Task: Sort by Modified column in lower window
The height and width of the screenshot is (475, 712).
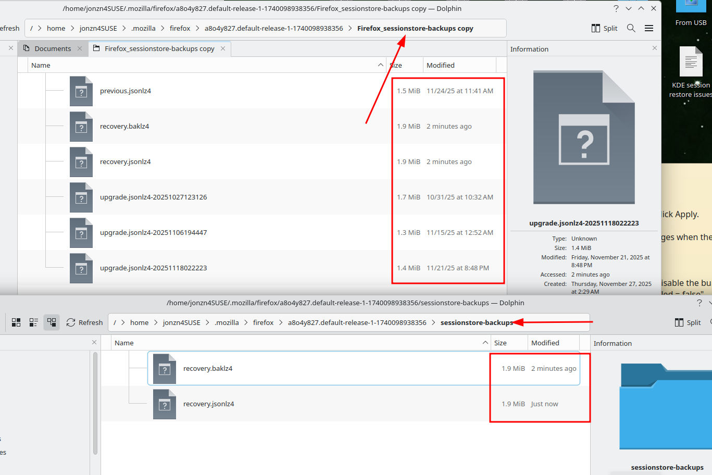Action: point(553,343)
